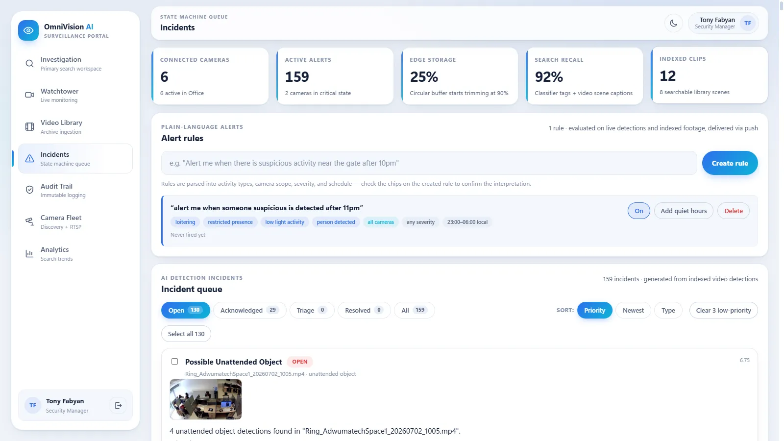
Task: Click the loitering chip on the rule
Action: tap(185, 222)
